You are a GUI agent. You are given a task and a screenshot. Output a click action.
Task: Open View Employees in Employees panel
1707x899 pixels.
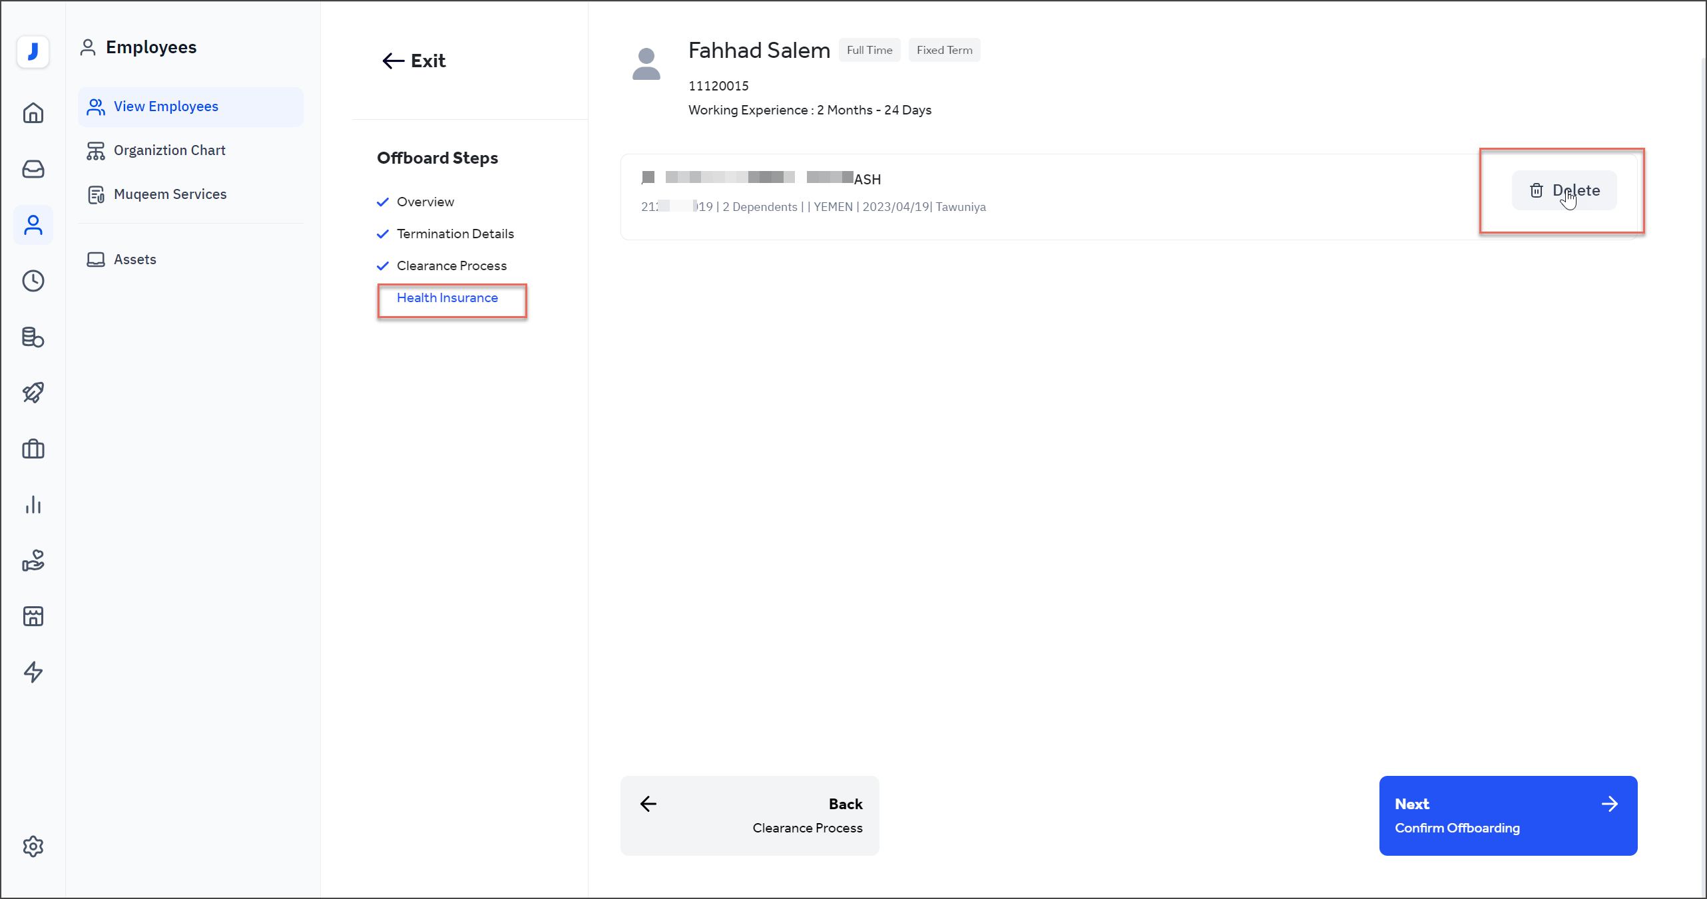(x=166, y=106)
